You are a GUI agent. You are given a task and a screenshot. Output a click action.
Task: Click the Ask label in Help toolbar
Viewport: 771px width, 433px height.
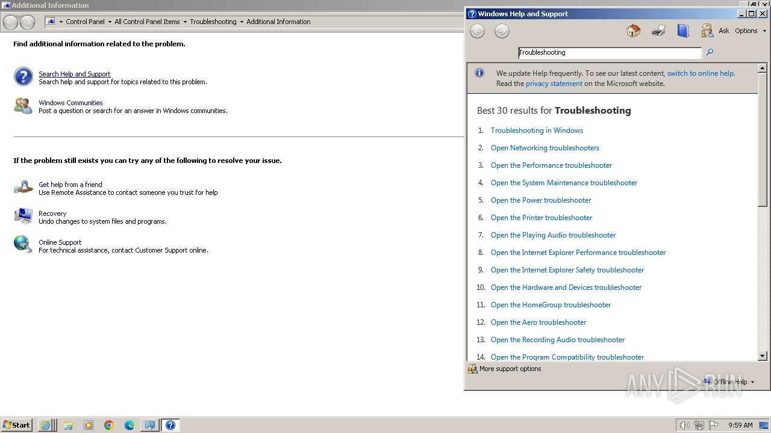(x=723, y=31)
